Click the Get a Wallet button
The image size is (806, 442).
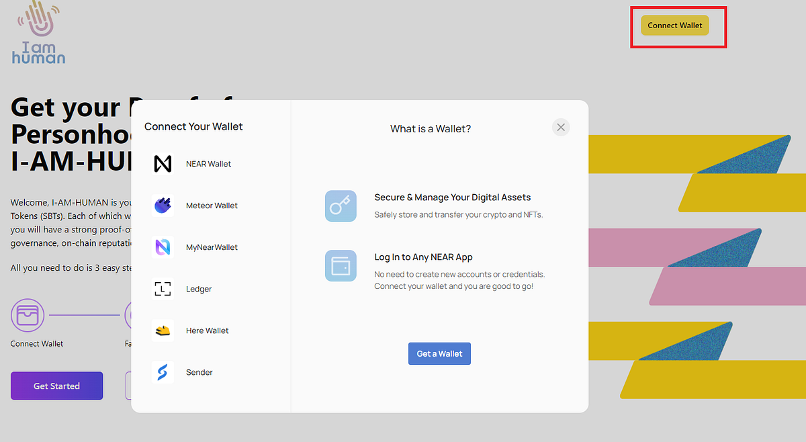[x=439, y=353]
